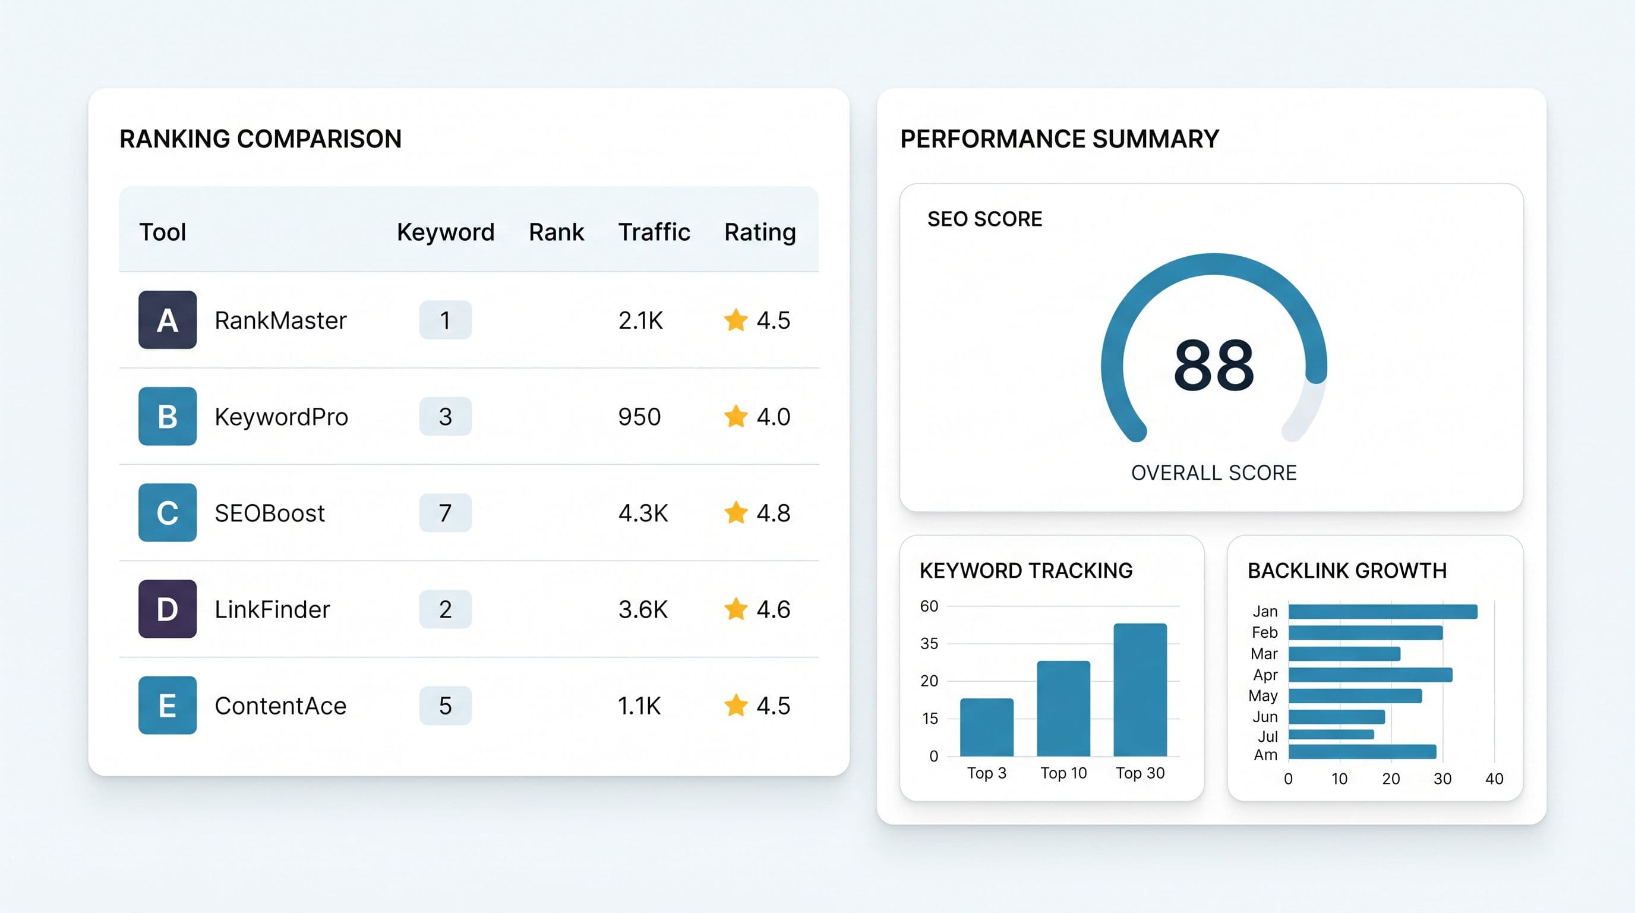Sort by the Tool column header
Viewport: 1635px width, 913px height.
click(x=162, y=232)
